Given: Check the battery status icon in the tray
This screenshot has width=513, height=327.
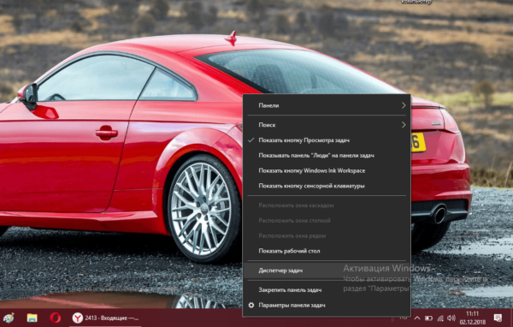Looking at the screenshot, I should 428,318.
